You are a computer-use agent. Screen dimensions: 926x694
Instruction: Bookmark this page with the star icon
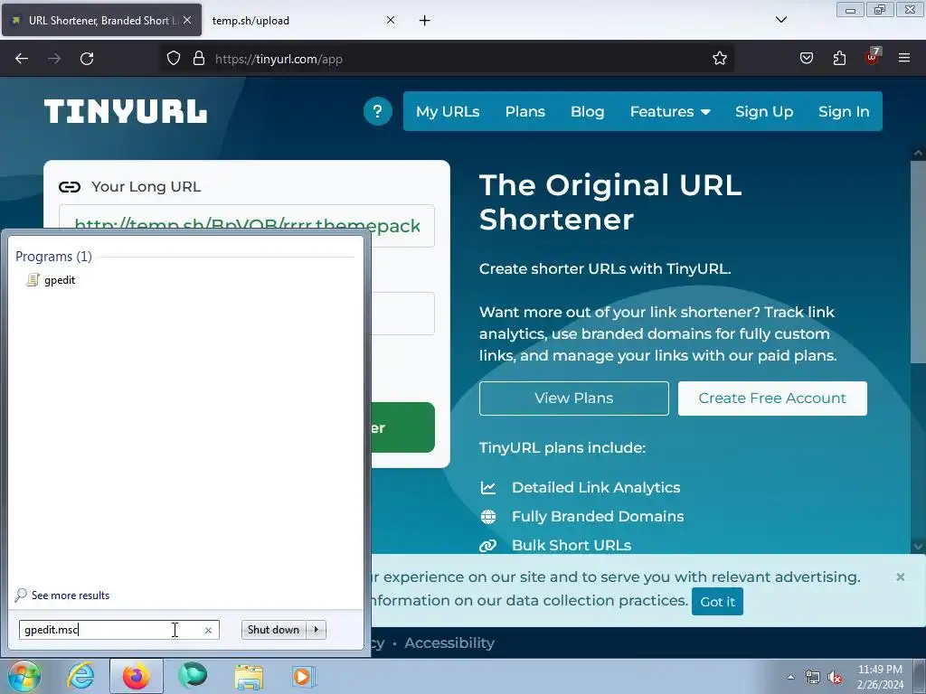coord(719,59)
